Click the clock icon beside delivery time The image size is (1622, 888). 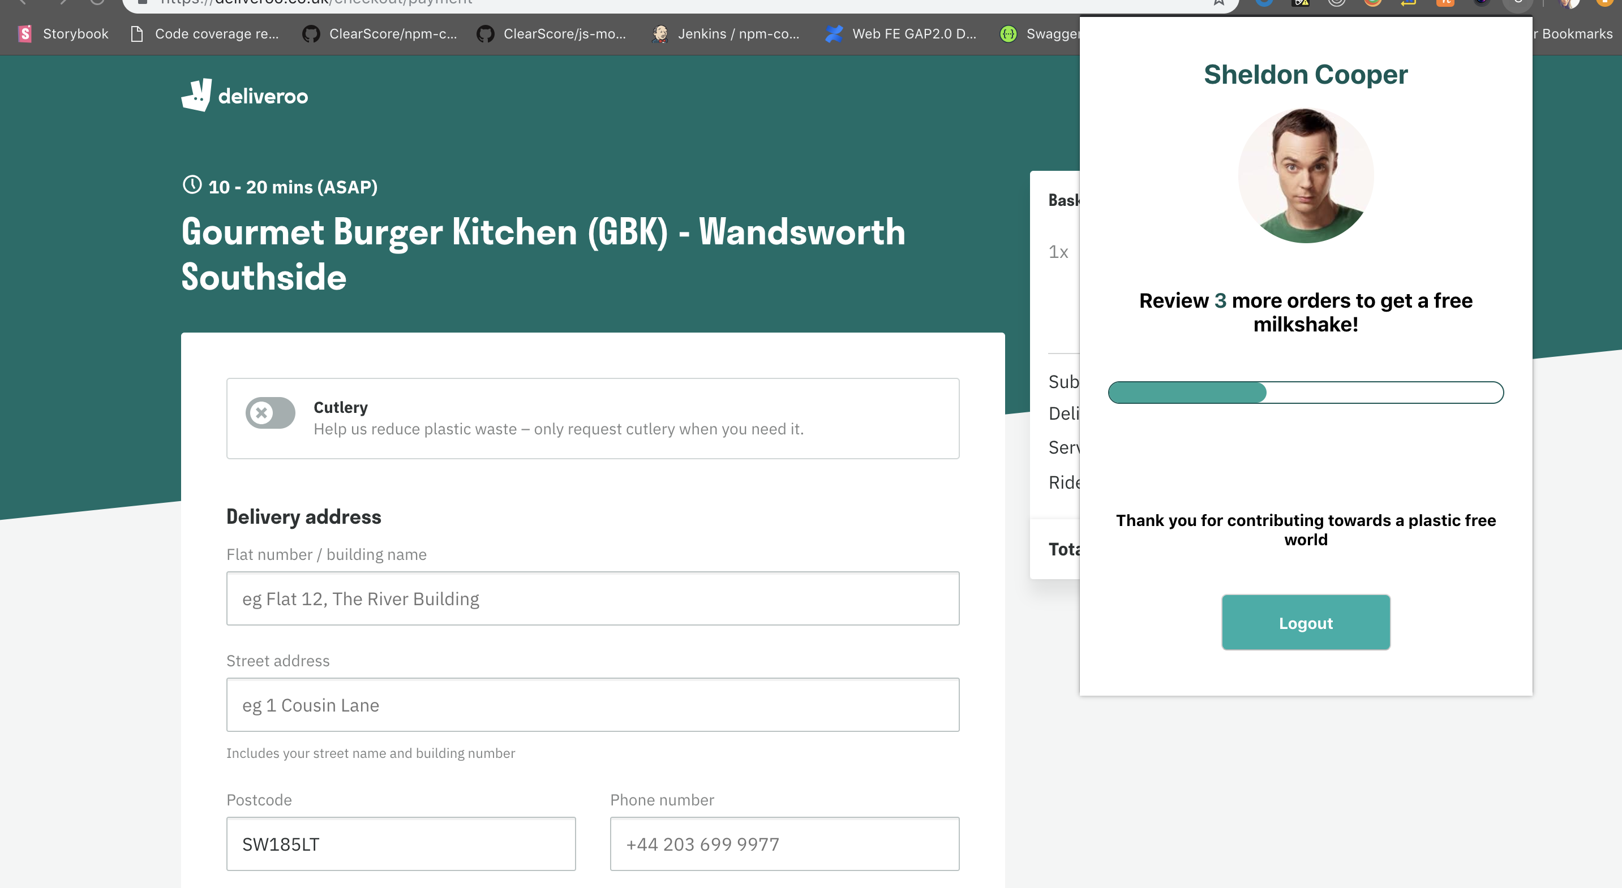tap(192, 185)
